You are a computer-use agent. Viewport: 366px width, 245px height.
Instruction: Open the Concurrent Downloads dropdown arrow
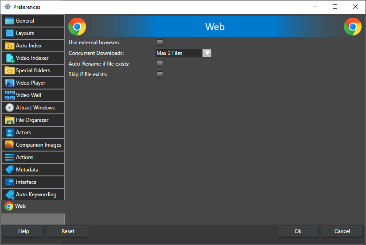pos(207,53)
